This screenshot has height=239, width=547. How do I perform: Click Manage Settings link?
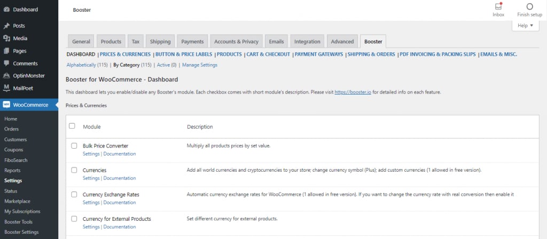pyautogui.click(x=200, y=65)
